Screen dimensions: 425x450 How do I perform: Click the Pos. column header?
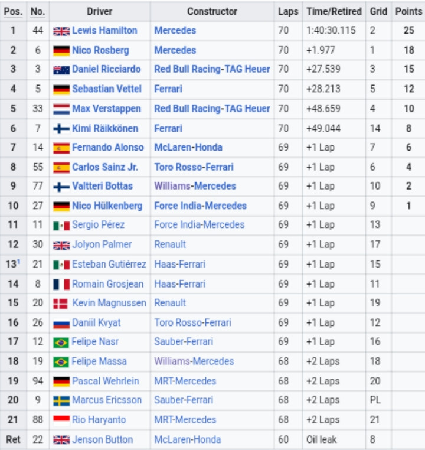13,11
